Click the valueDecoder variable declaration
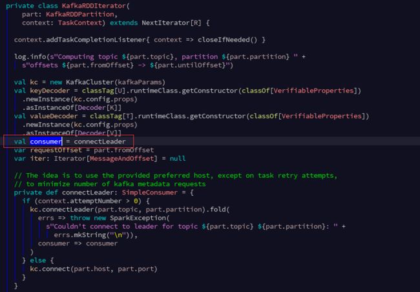Viewport: 420px width, 292px height. [x=54, y=116]
